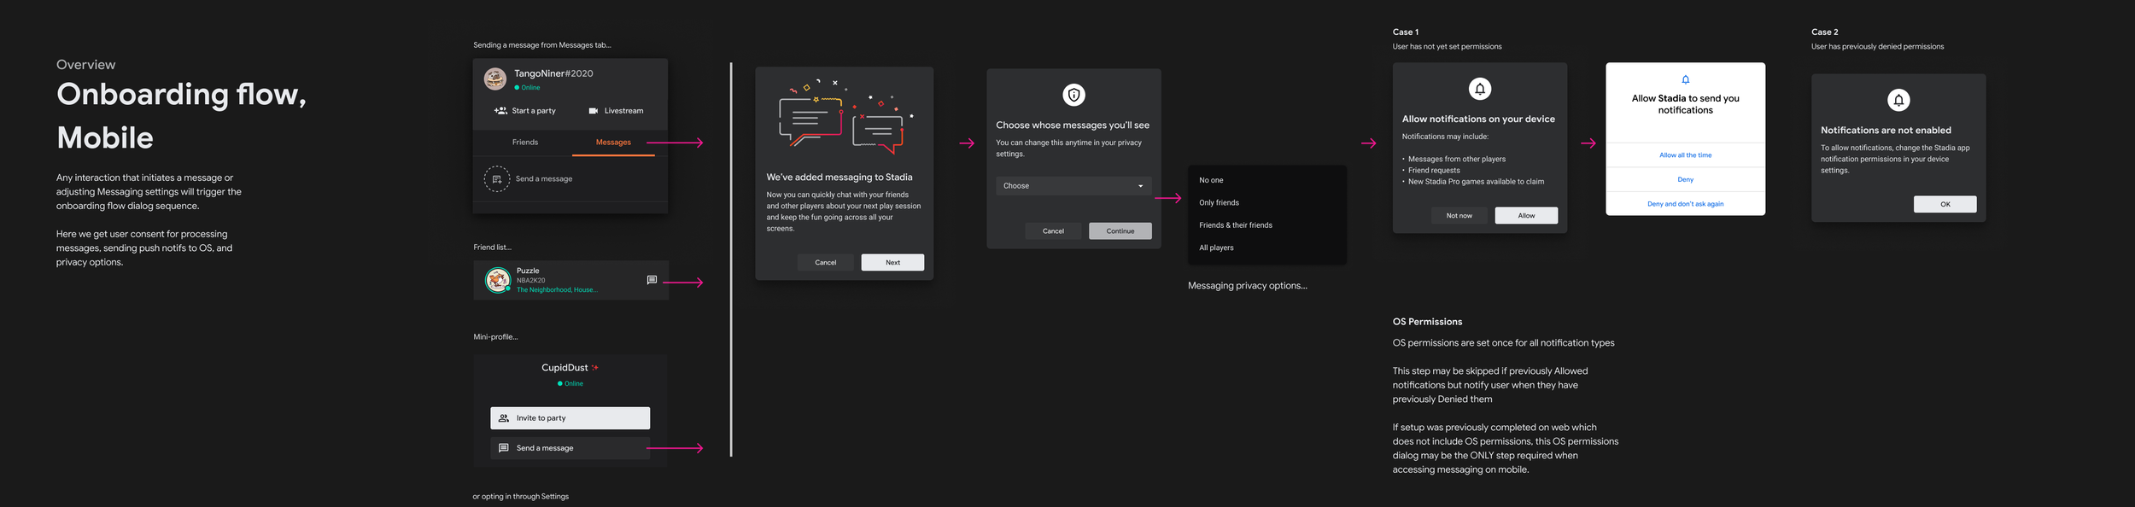
Task: Click Continue in privacy dialog
Action: click(1120, 231)
